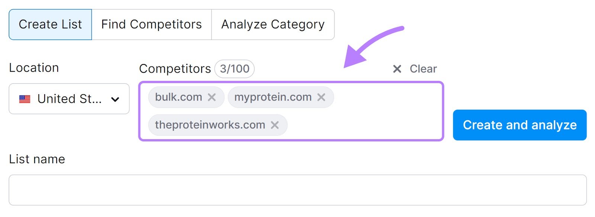Remove theproteinworks.com from competitors

click(x=276, y=125)
